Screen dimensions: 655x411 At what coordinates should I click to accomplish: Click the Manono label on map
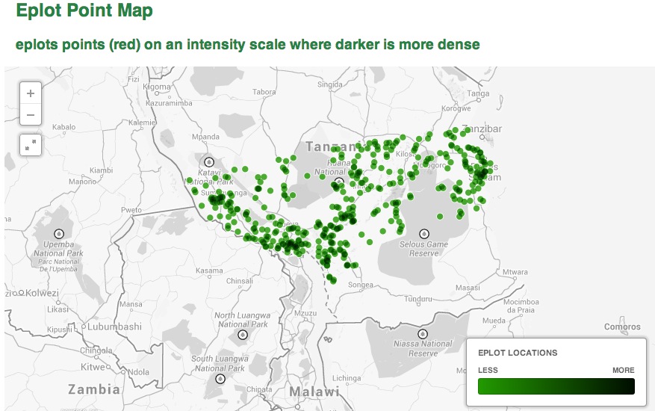[82, 182]
